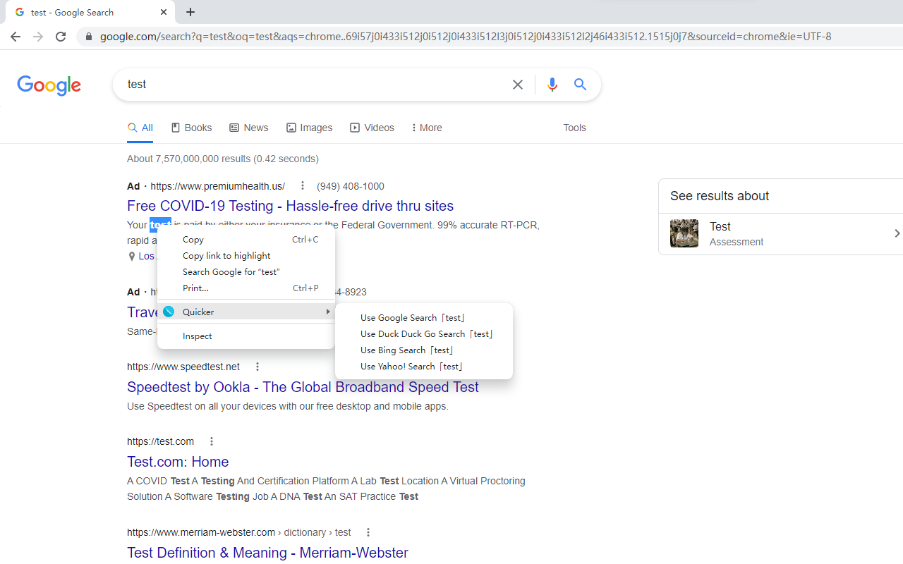This screenshot has width=903, height=564.
Task: Choose Inspect from context menu
Action: point(246,336)
